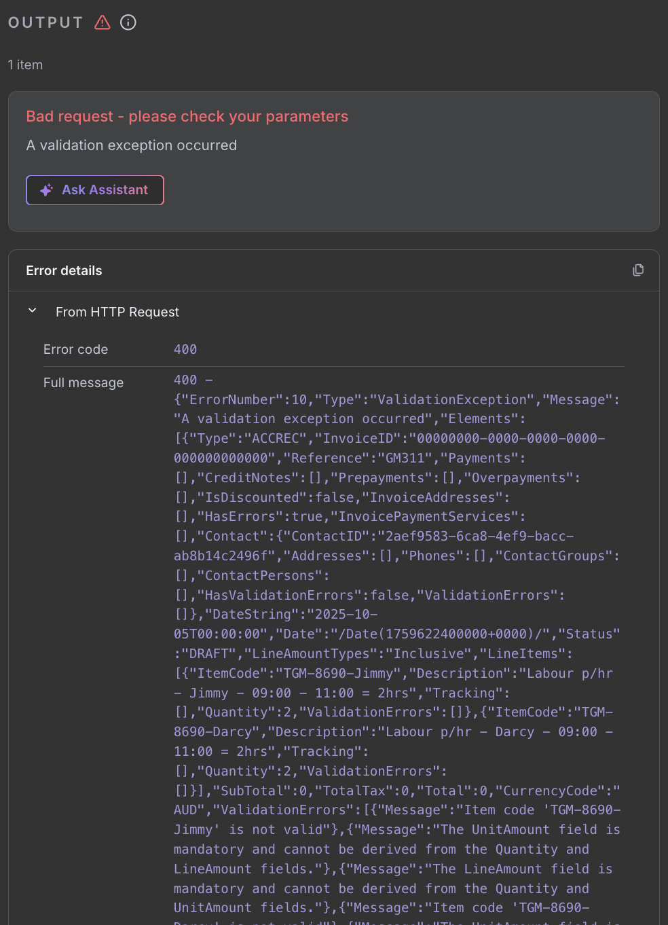This screenshot has height=925, width=668.
Task: Click the "ValidationException" text in the message
Action: point(451,399)
